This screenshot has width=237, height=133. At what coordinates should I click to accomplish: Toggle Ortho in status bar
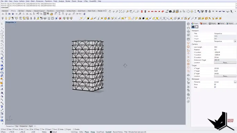tap(81, 132)
